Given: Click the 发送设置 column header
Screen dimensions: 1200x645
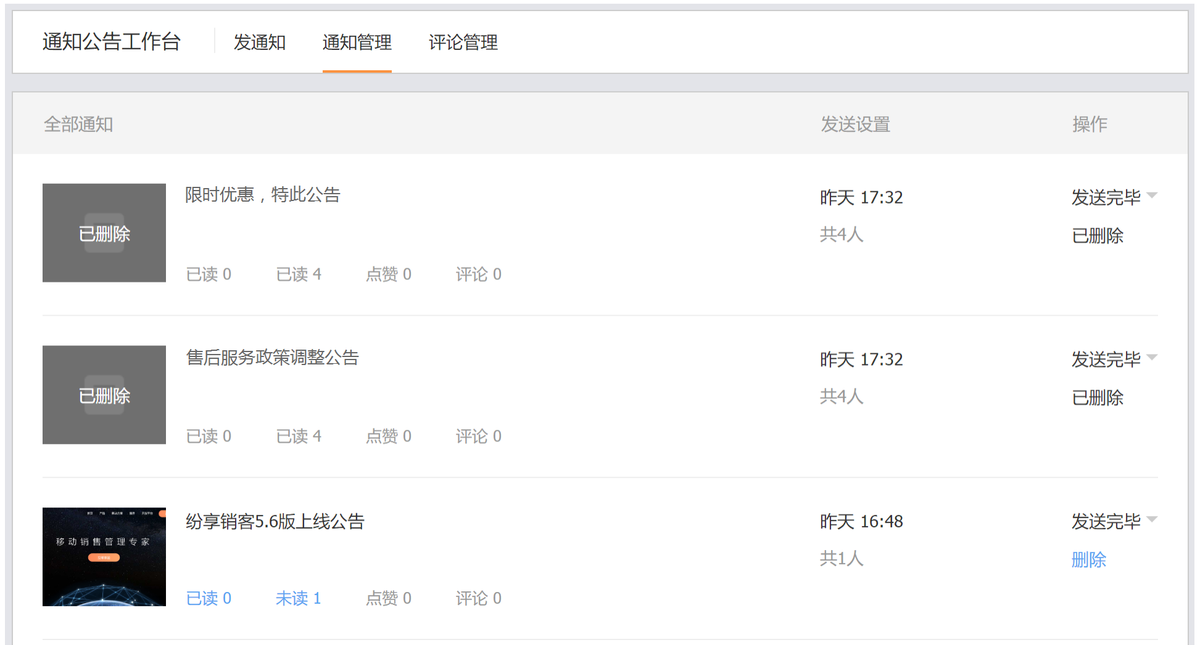Looking at the screenshot, I should tap(855, 125).
